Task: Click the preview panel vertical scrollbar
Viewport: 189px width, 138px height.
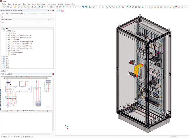Action: coord(53,104)
